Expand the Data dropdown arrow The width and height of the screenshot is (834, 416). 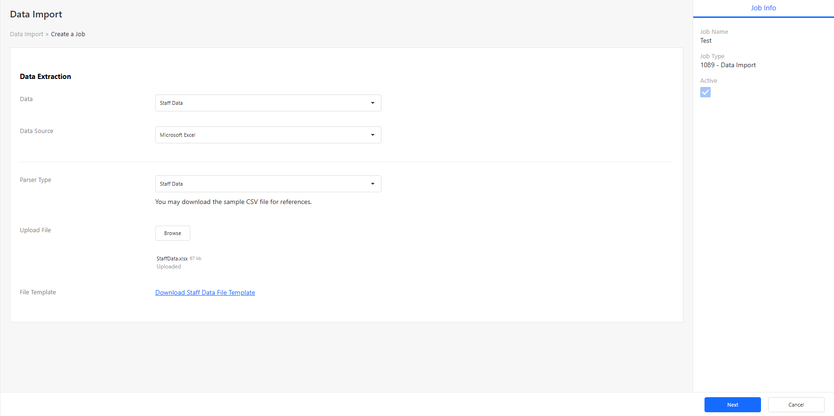click(x=372, y=103)
